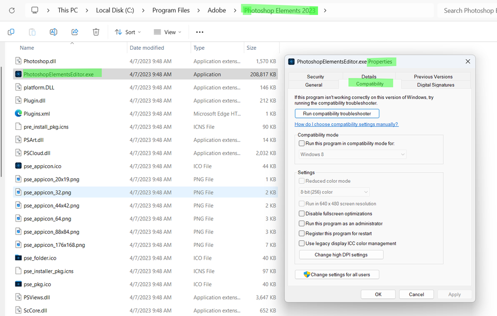Click the PSCloud.dll file icon
Viewport: 497px width, 316px height.
pyautogui.click(x=18, y=153)
